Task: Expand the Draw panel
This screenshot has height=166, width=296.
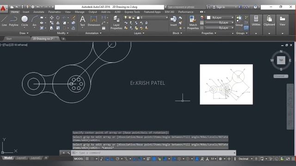Action: 24,33
